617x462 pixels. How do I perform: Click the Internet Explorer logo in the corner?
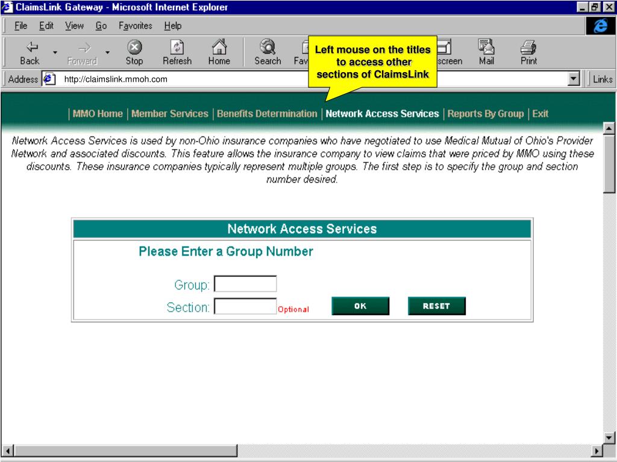pos(601,26)
